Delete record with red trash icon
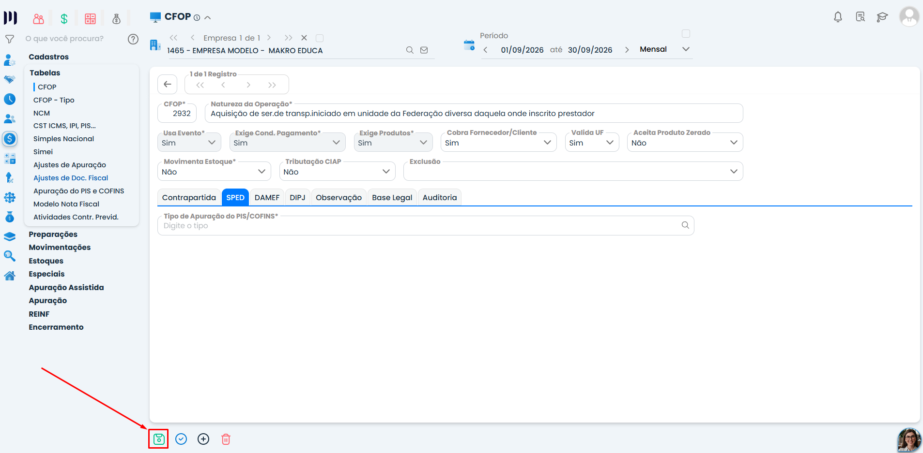The width and height of the screenshot is (923, 453). (226, 439)
